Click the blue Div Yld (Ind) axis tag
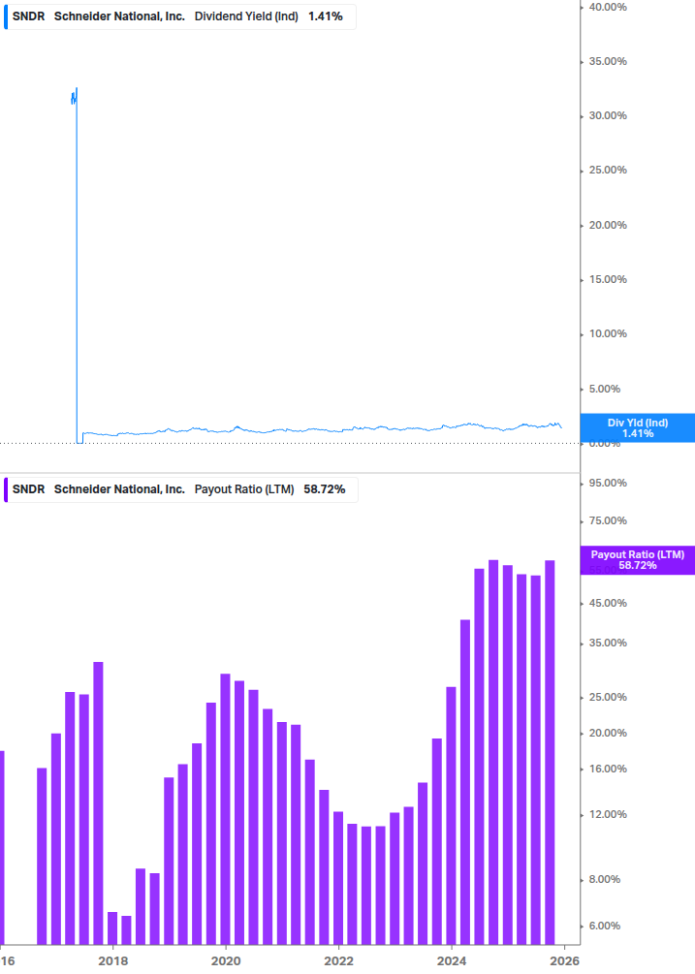Viewport: 695px width, 974px height. (x=638, y=428)
